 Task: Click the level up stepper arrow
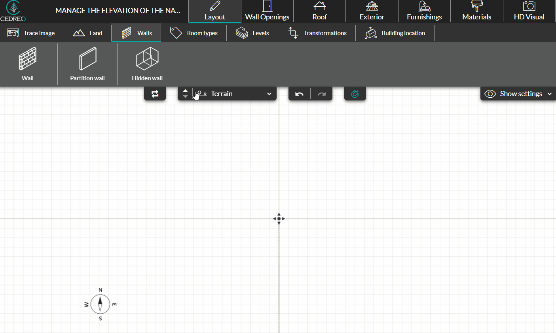pos(185,91)
